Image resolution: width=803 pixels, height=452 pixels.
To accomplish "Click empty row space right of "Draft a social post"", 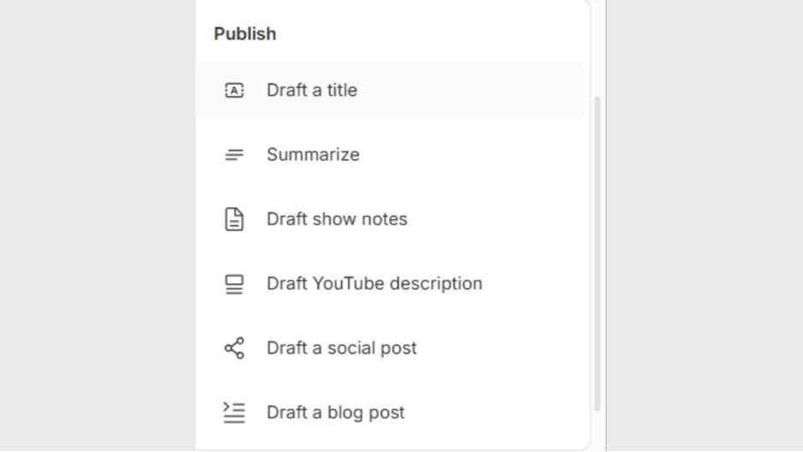I will 506,348.
